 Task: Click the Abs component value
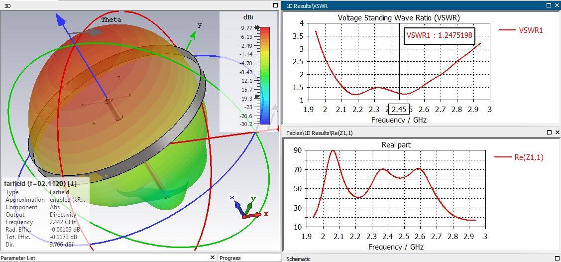(x=55, y=207)
